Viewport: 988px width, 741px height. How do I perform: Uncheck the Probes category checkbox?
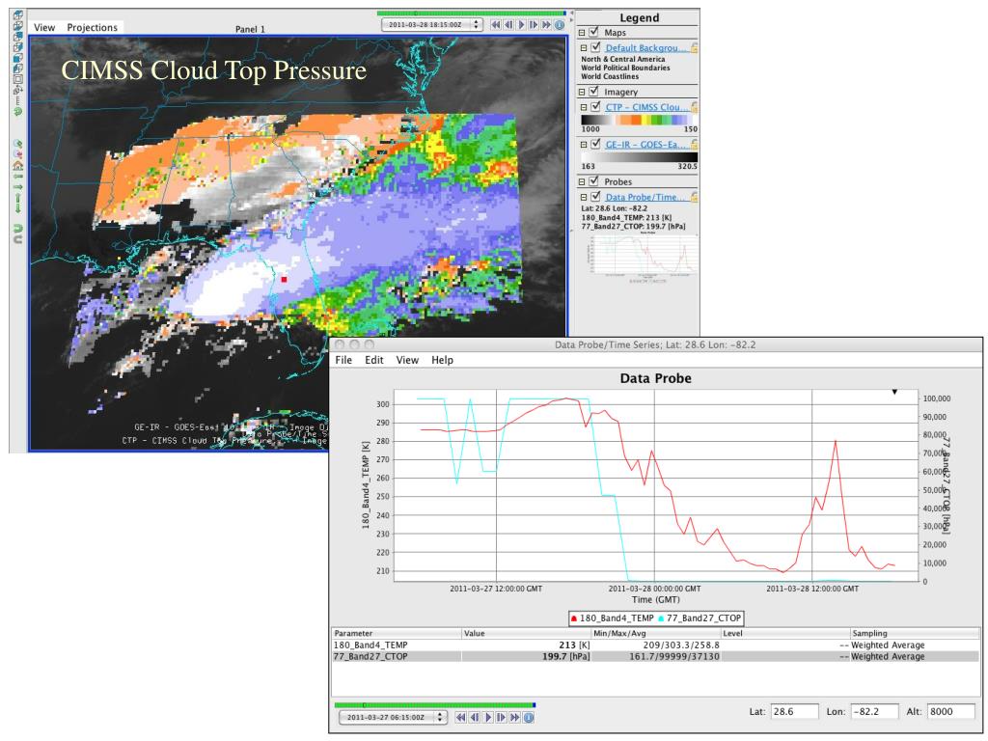point(593,181)
